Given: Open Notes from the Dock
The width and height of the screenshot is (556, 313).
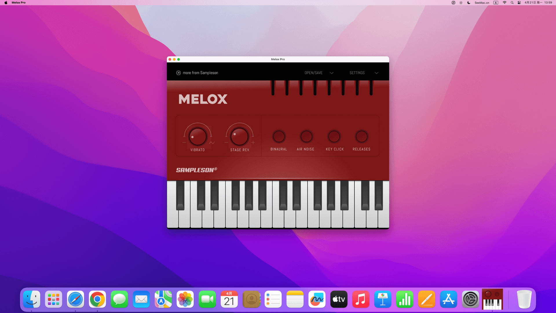Looking at the screenshot, I should [295, 299].
